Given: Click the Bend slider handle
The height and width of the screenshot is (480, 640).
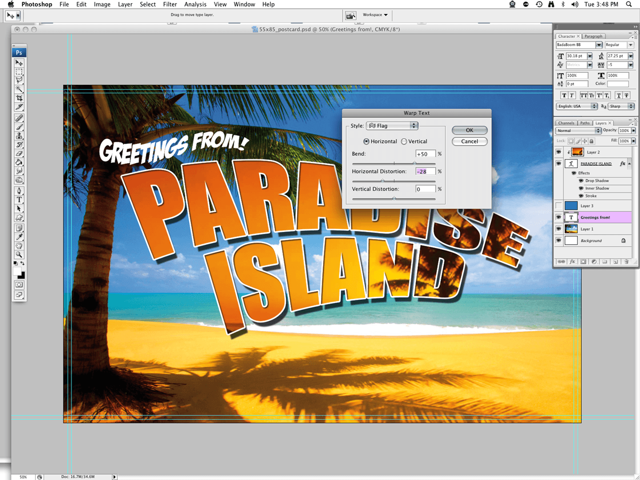Looking at the screenshot, I should tap(414, 163).
